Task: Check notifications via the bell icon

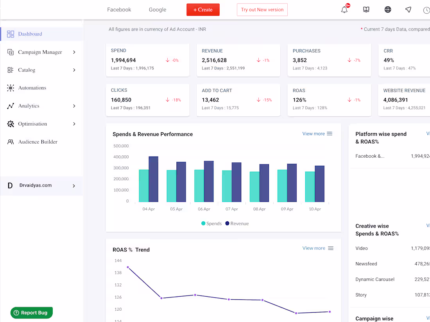Action: tap(344, 10)
